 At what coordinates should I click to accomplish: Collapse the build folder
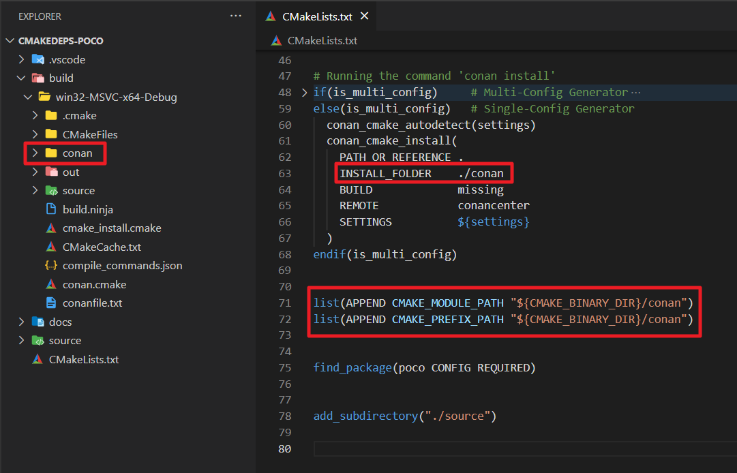[x=20, y=78]
